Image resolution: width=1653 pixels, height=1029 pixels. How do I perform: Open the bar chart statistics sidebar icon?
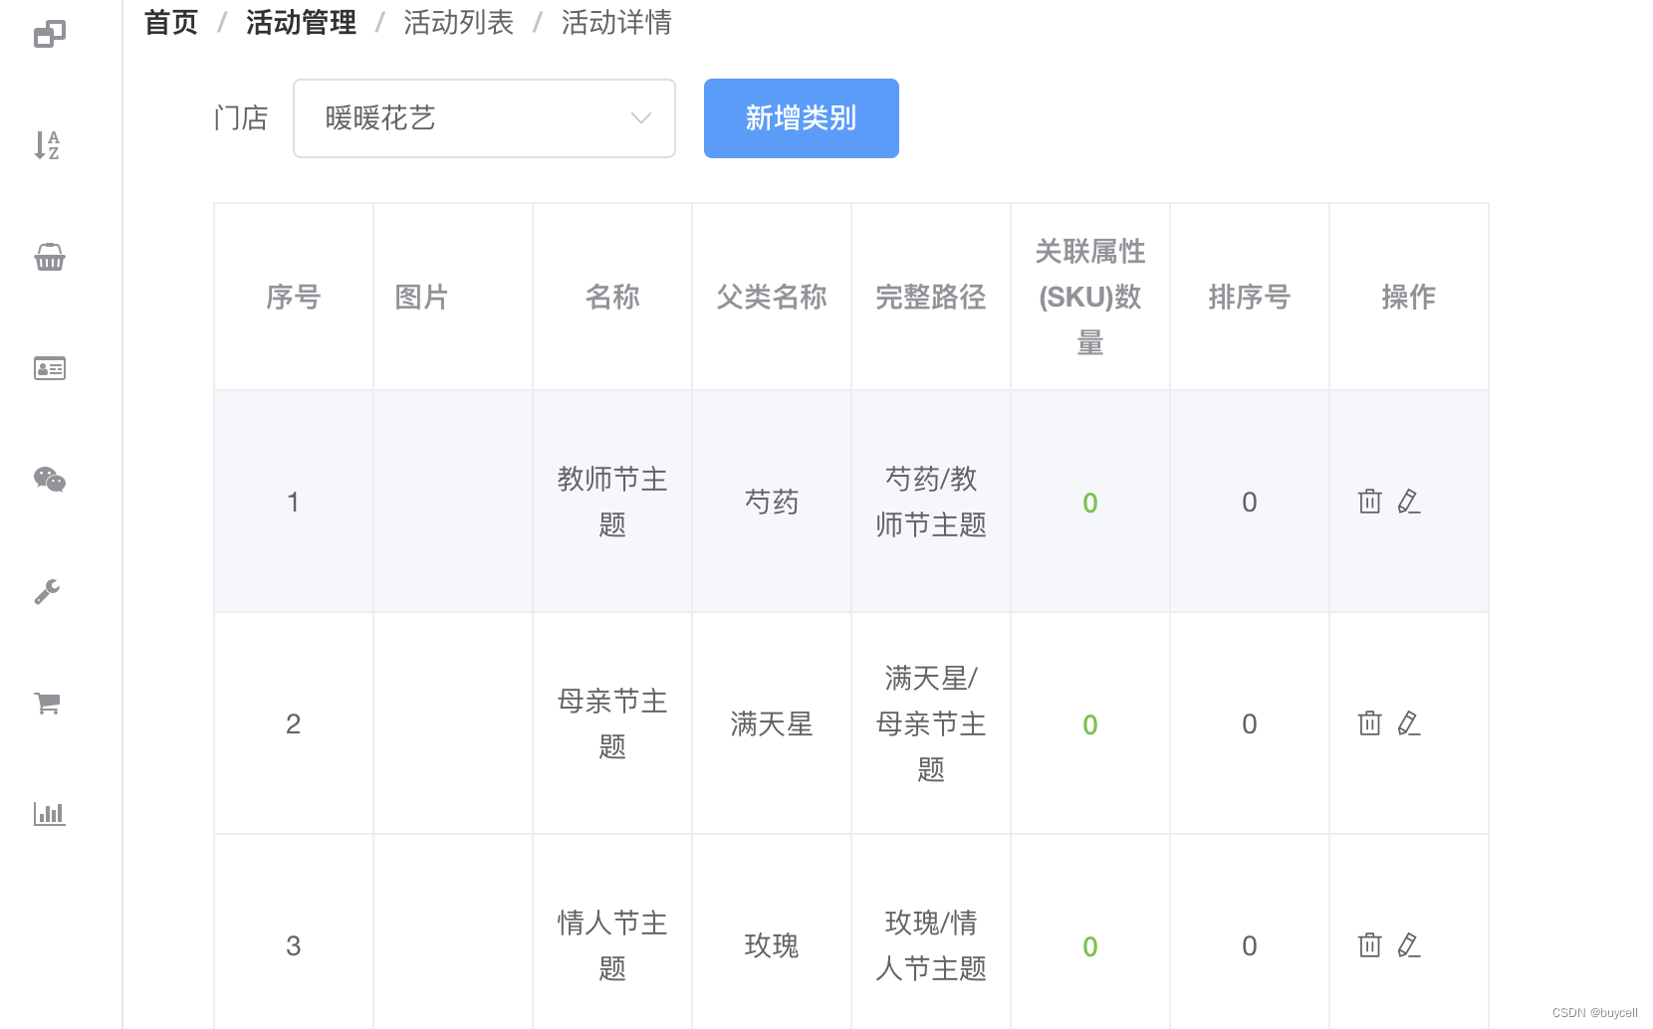click(x=50, y=814)
